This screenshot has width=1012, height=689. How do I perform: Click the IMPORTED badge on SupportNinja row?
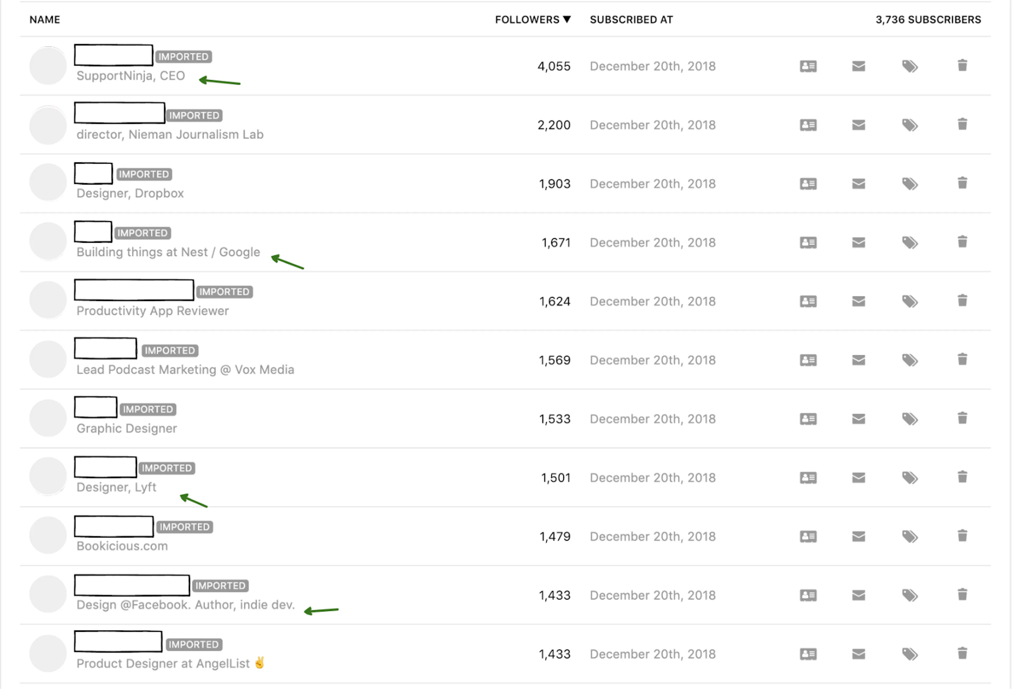(x=183, y=57)
